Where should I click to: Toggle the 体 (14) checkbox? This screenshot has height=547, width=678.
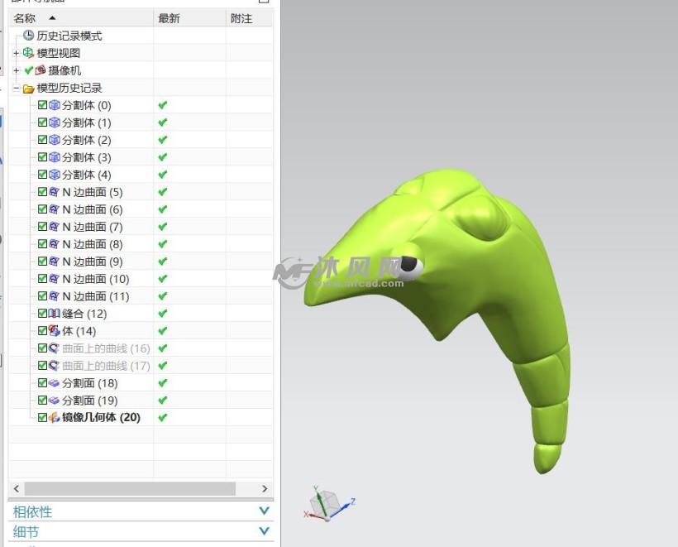tap(42, 330)
